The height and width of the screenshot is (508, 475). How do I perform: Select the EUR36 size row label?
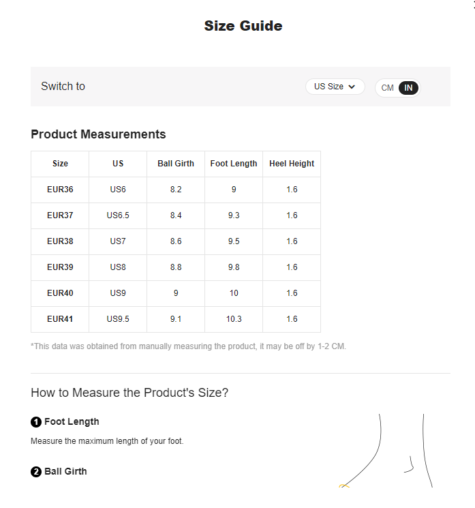(60, 190)
